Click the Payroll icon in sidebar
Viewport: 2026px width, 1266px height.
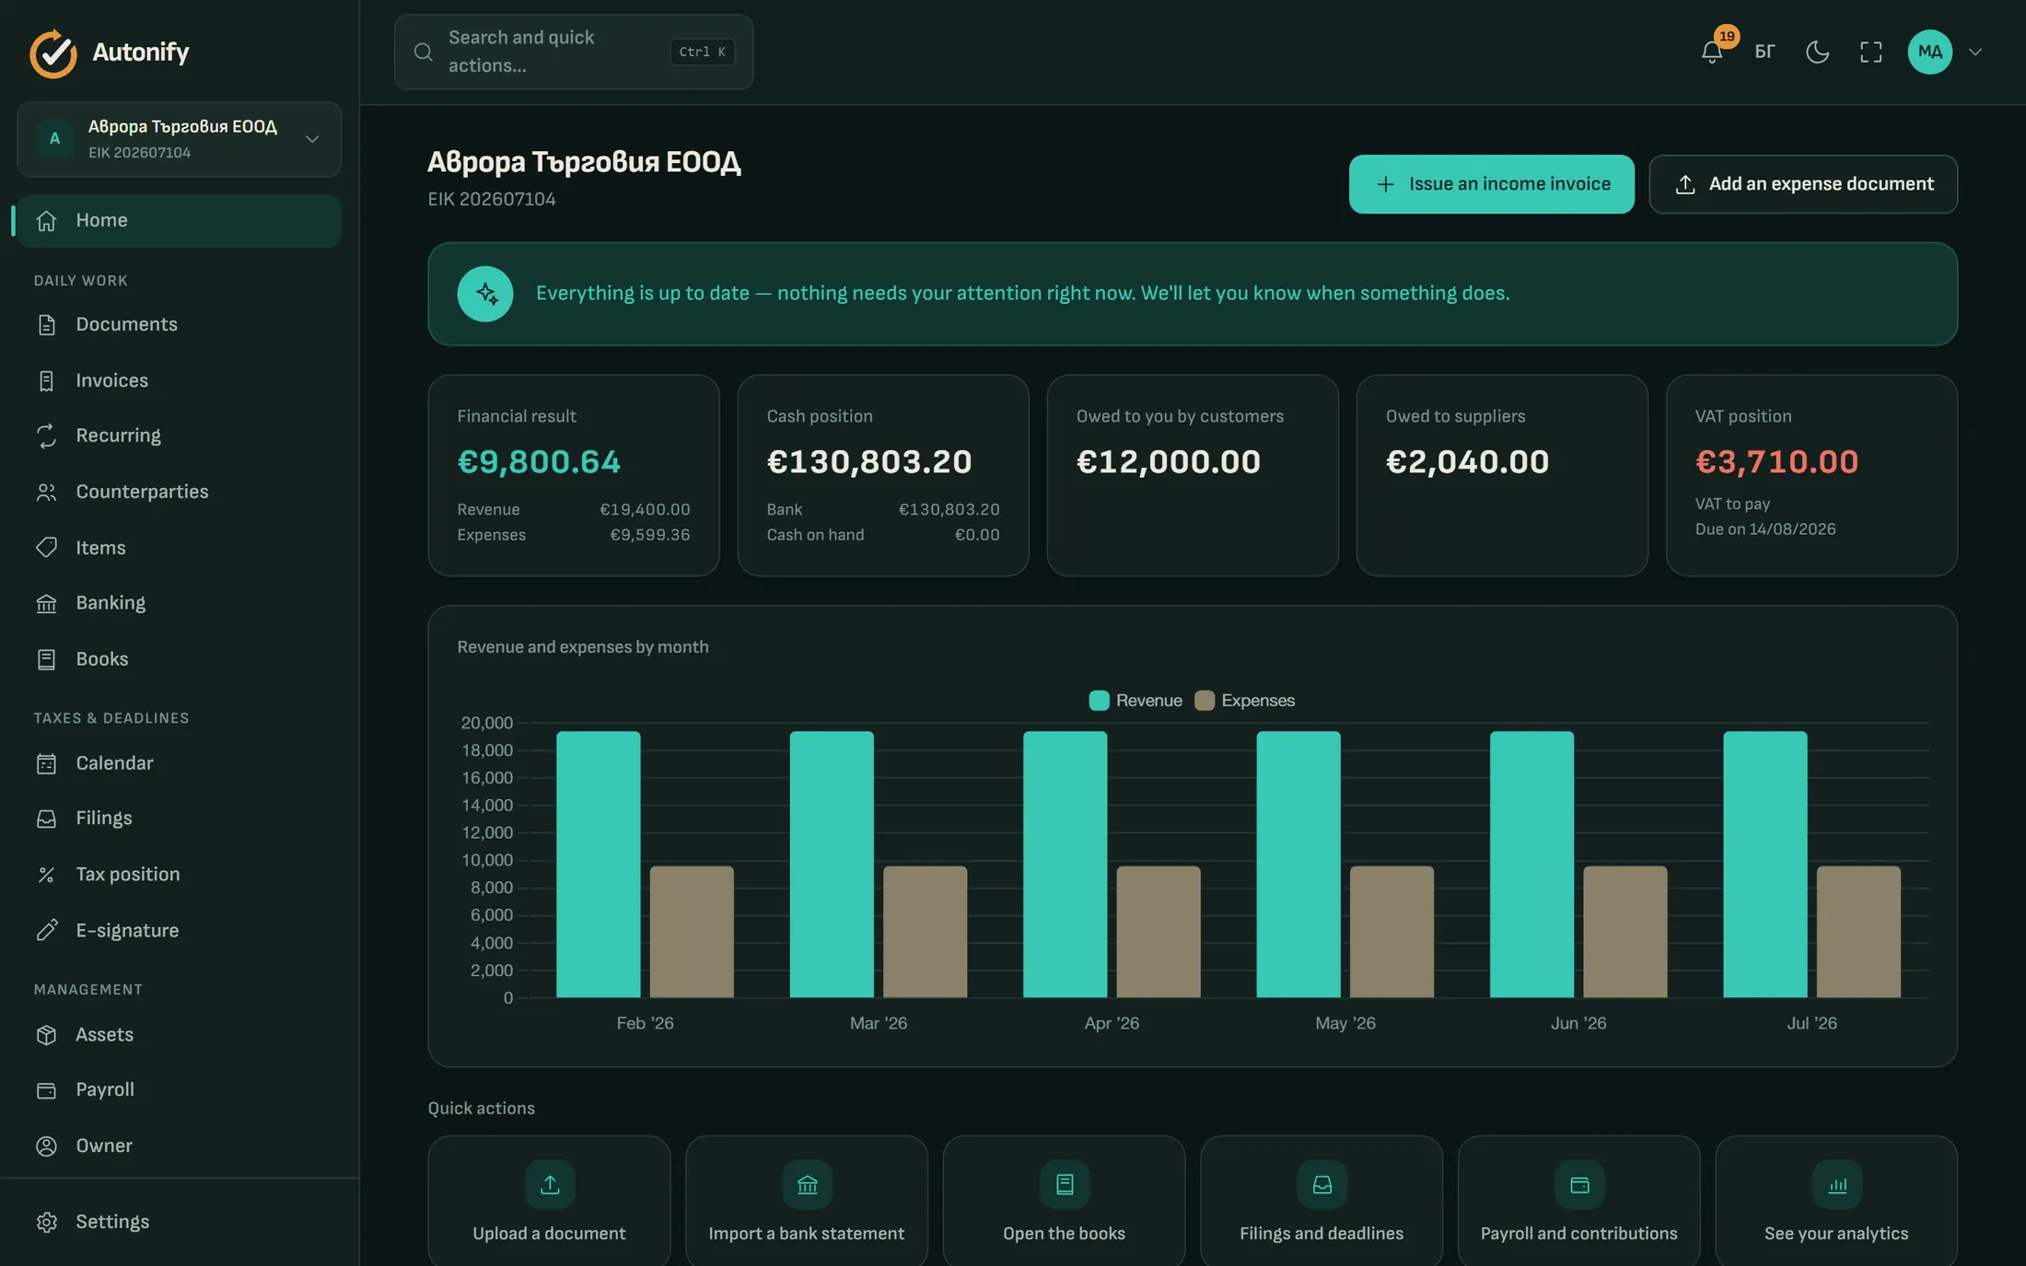pos(46,1090)
